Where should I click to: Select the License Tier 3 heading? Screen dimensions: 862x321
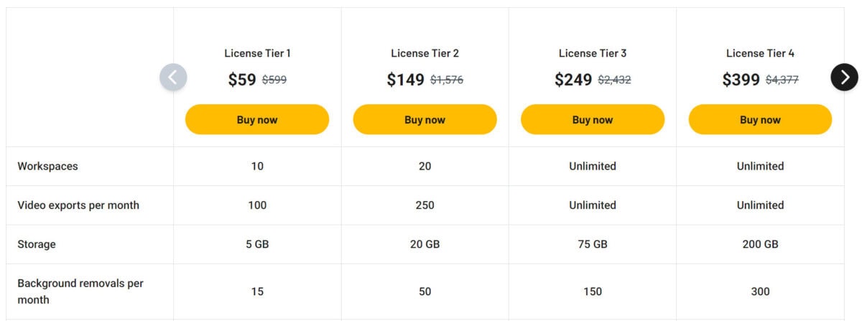coord(593,53)
